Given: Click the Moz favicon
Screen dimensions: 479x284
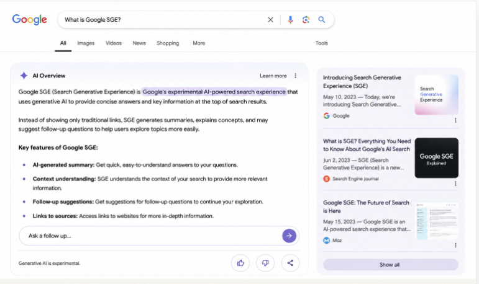Looking at the screenshot, I should pyautogui.click(x=327, y=241).
